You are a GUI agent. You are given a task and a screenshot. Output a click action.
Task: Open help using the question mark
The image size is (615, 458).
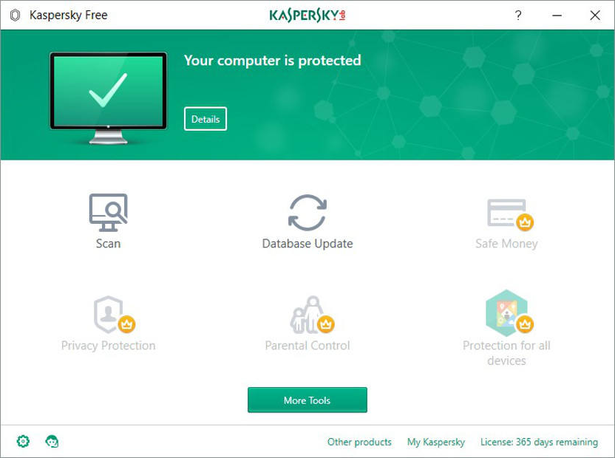click(517, 15)
